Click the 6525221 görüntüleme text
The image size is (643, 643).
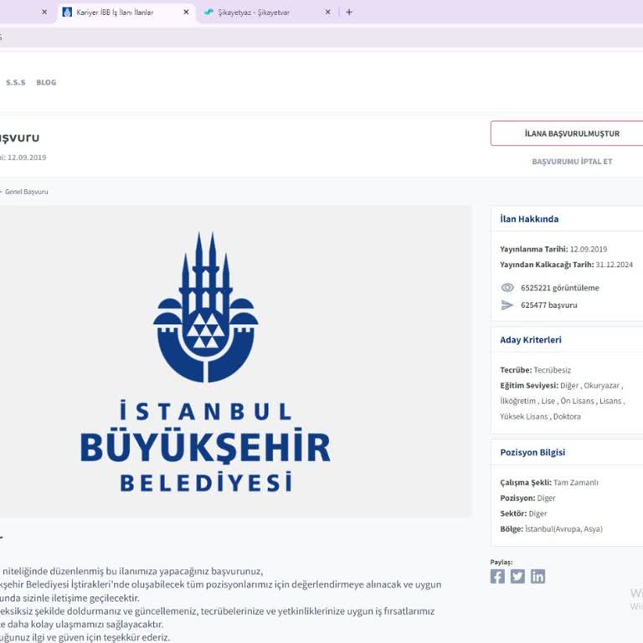pyautogui.click(x=560, y=288)
